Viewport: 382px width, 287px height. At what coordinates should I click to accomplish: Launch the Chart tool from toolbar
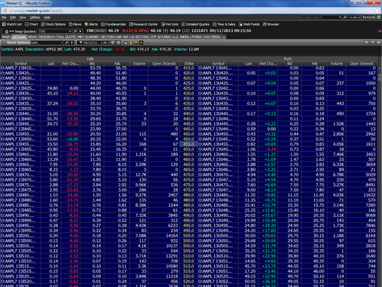[x=32, y=24]
